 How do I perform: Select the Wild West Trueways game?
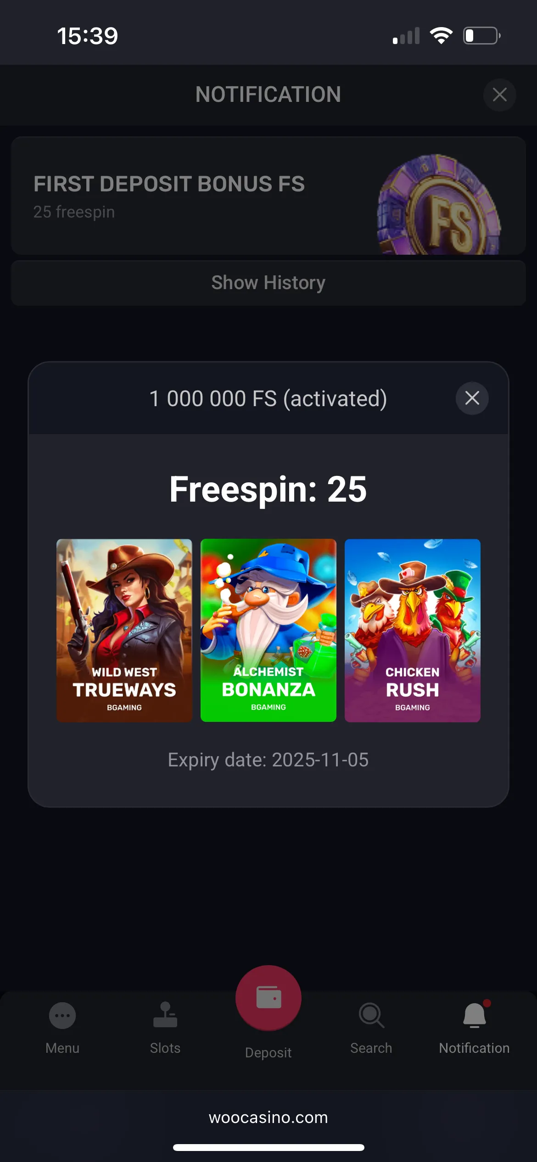(x=124, y=630)
